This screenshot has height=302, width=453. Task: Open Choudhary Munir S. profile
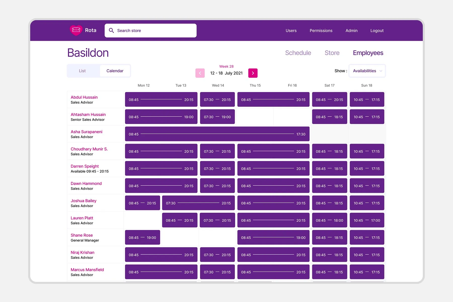click(89, 149)
